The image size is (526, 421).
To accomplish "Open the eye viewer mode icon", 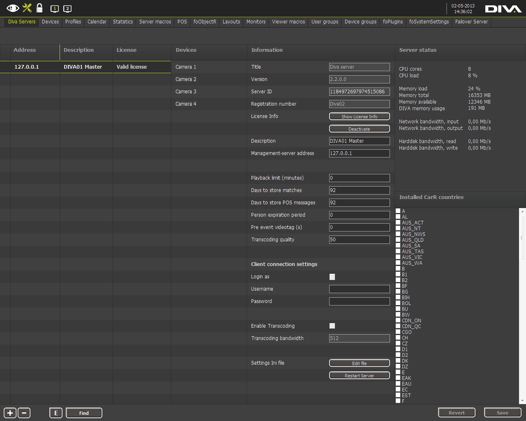I will [13, 8].
